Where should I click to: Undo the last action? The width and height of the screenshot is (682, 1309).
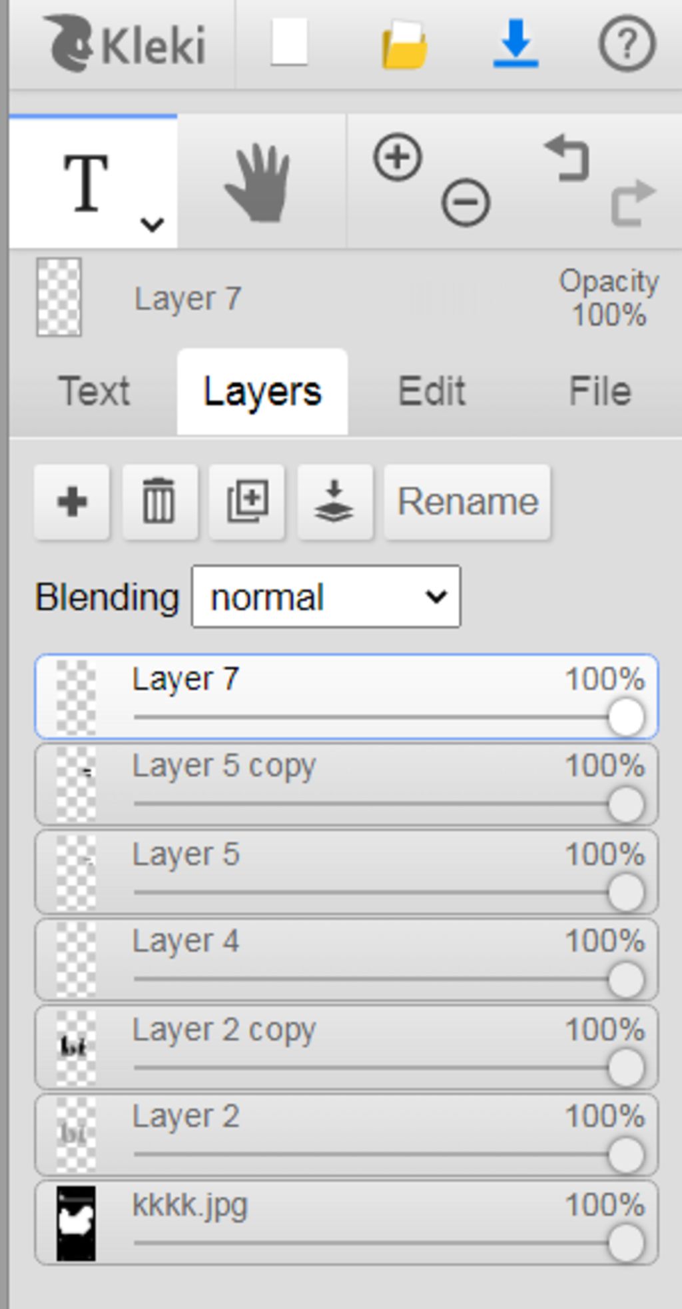pos(567,157)
